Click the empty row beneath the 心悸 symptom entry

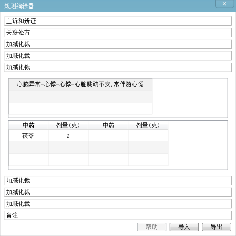pyautogui.click(x=80, y=96)
